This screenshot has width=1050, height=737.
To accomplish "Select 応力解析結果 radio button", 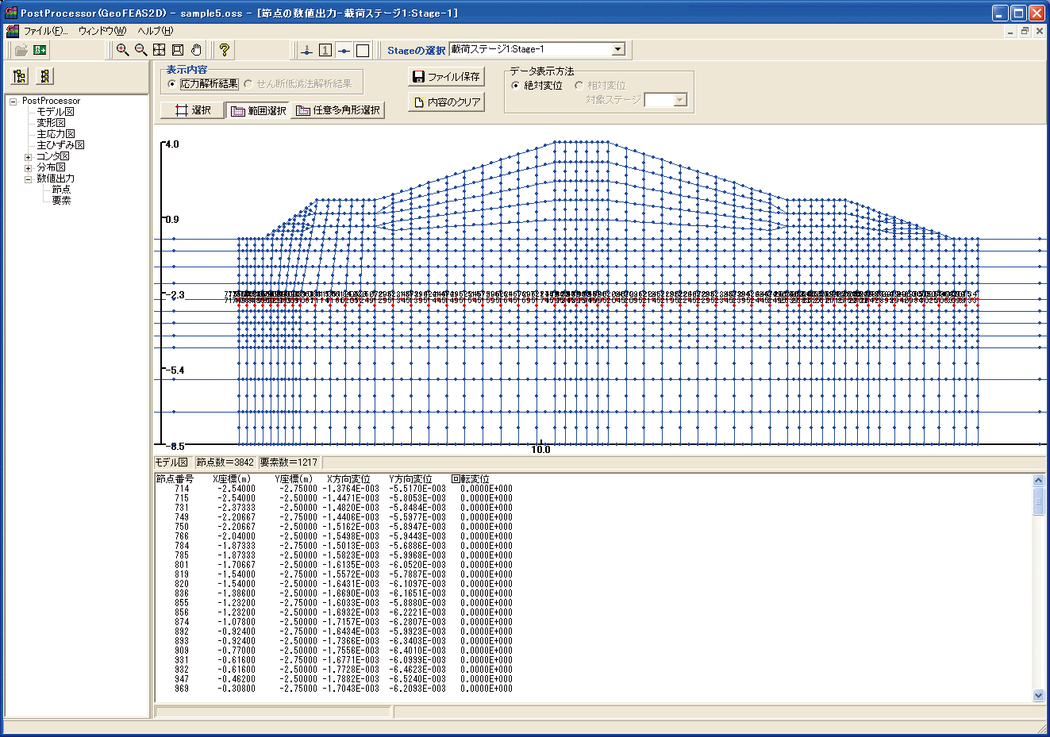I will (x=172, y=84).
